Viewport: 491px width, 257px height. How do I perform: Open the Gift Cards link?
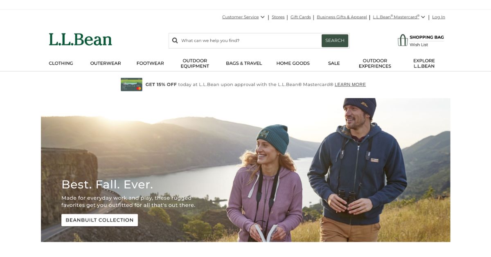(x=301, y=17)
